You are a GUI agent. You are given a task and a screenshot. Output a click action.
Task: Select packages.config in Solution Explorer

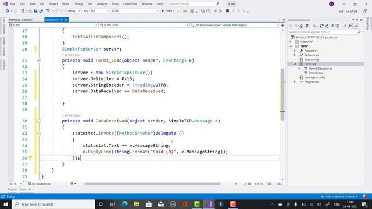[314, 77]
